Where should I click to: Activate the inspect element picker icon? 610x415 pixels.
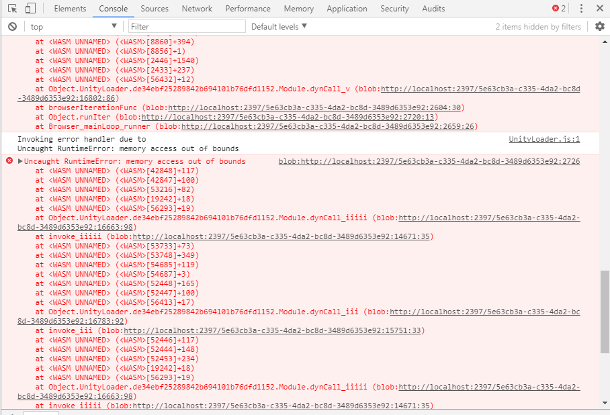[13, 9]
